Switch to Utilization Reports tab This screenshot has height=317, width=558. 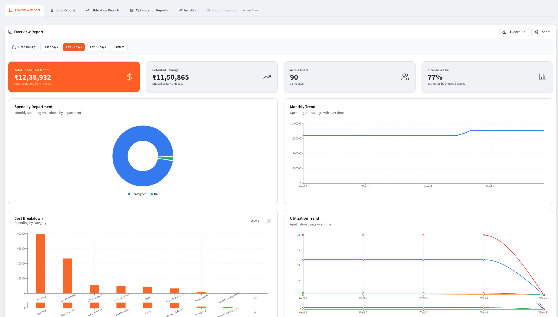tap(102, 10)
